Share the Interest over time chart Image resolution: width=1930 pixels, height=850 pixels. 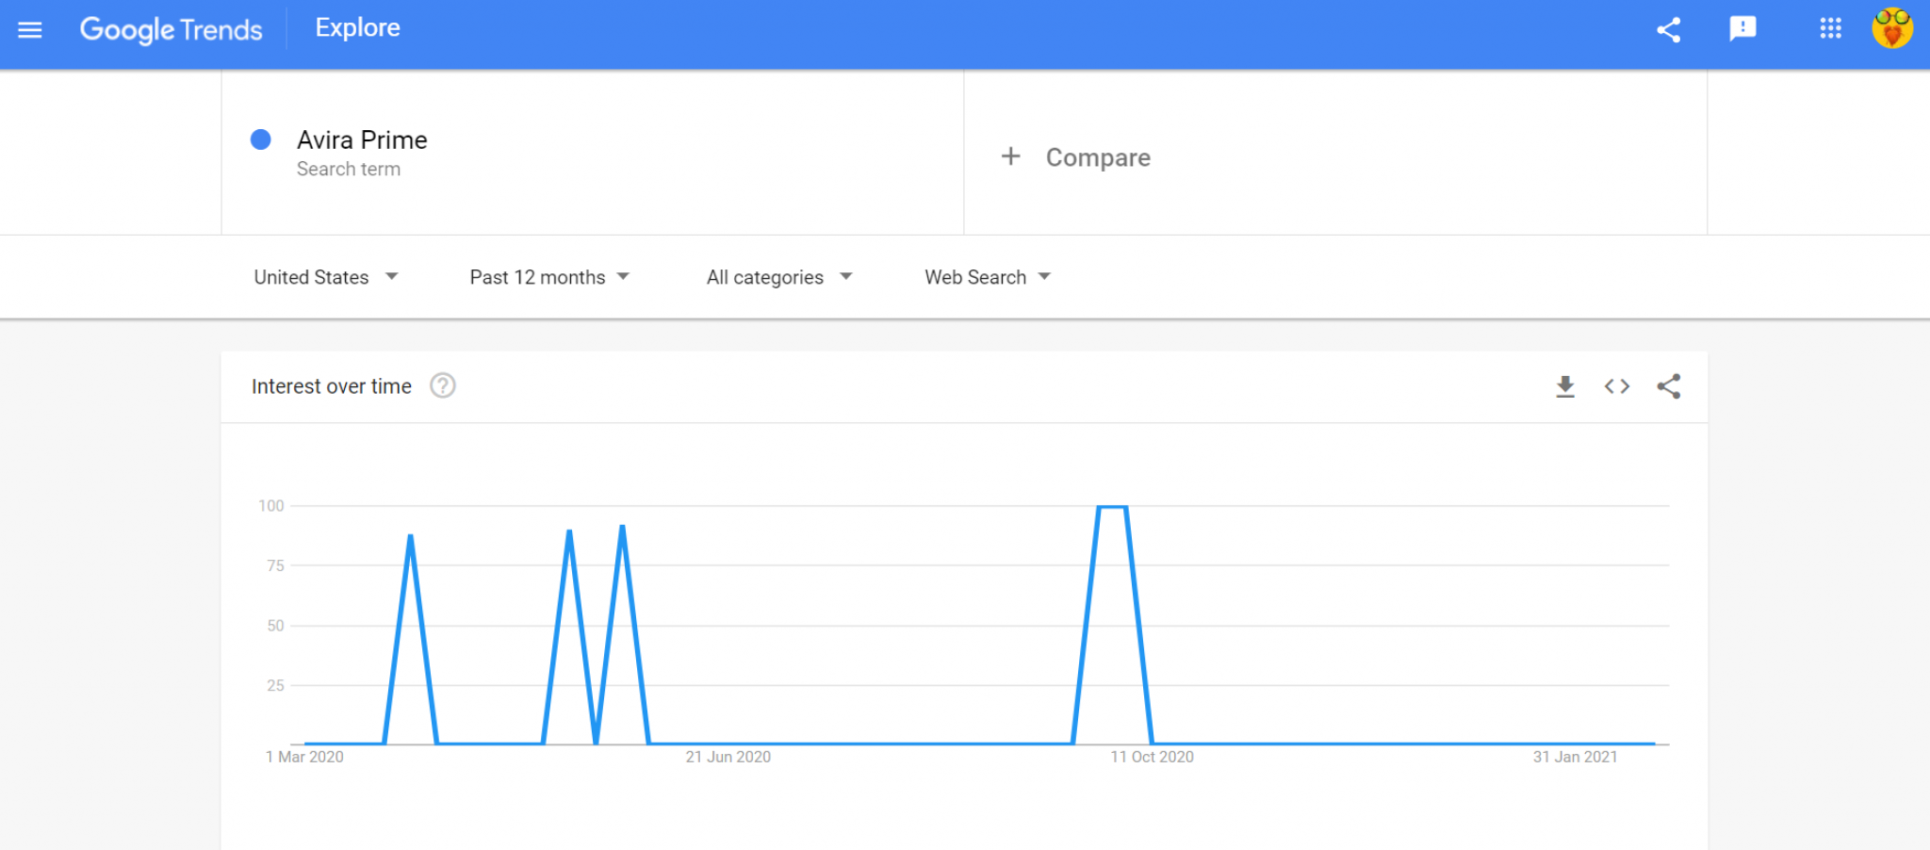[1669, 386]
